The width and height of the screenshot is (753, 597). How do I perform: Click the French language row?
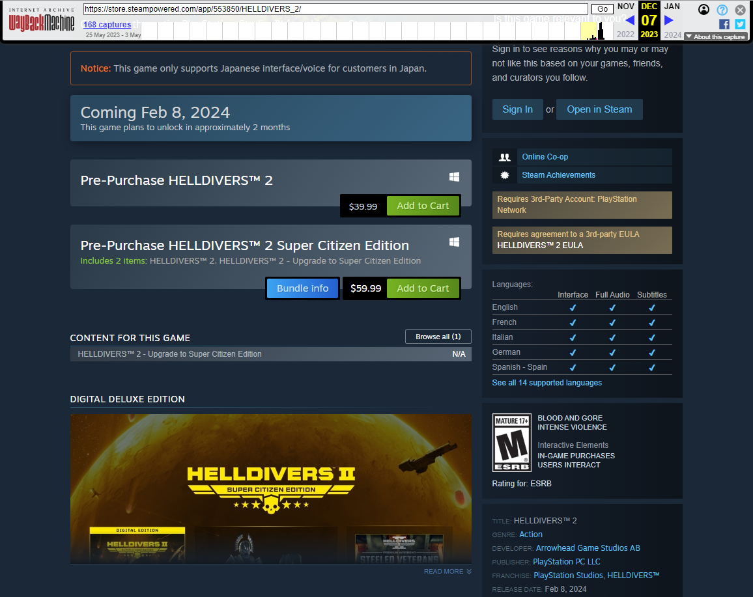pos(582,322)
